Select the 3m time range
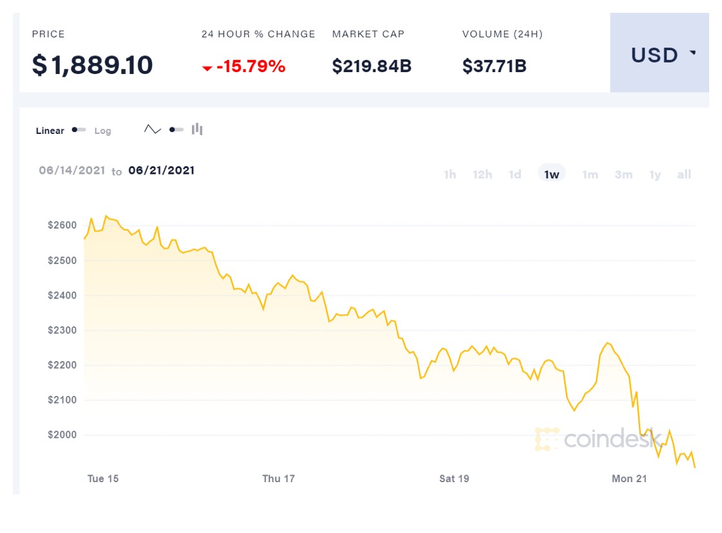Viewport: 722px width, 533px height. click(623, 174)
